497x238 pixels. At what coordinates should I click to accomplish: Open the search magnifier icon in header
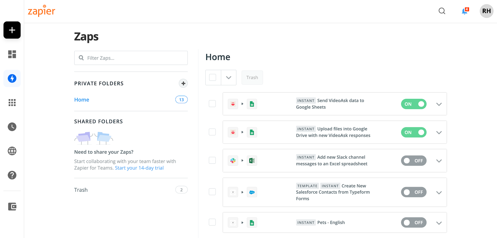442,11
